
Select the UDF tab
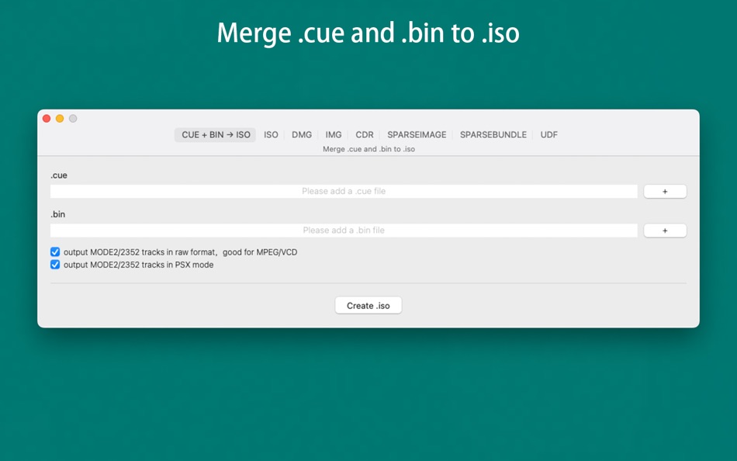548,135
